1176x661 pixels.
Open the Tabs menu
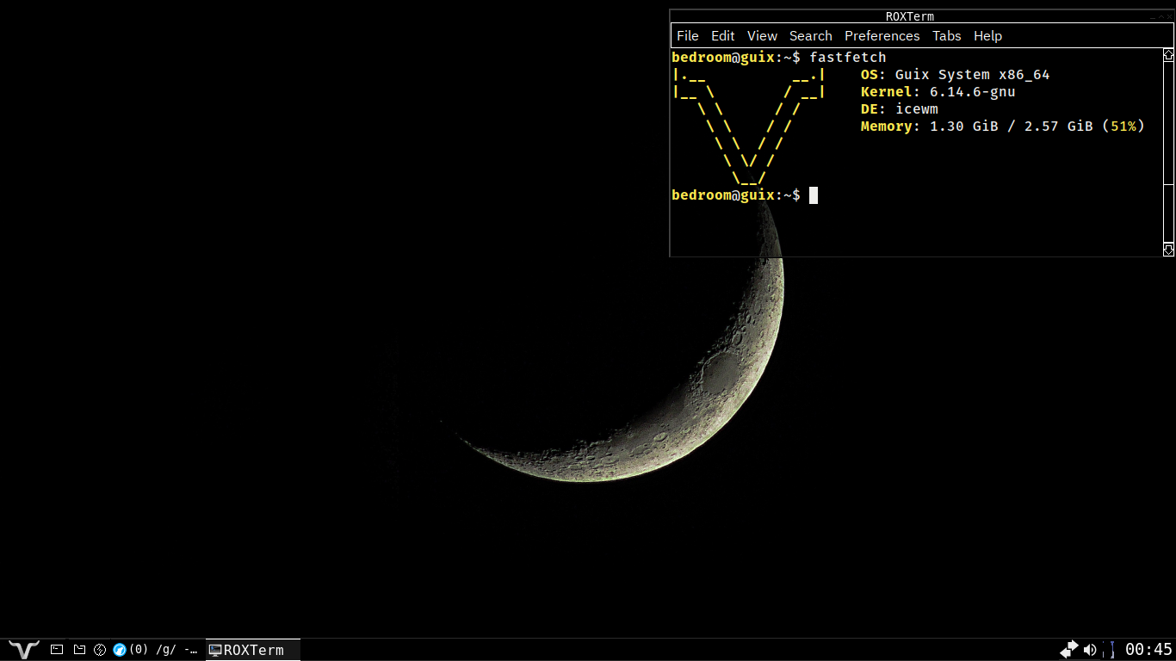point(946,36)
